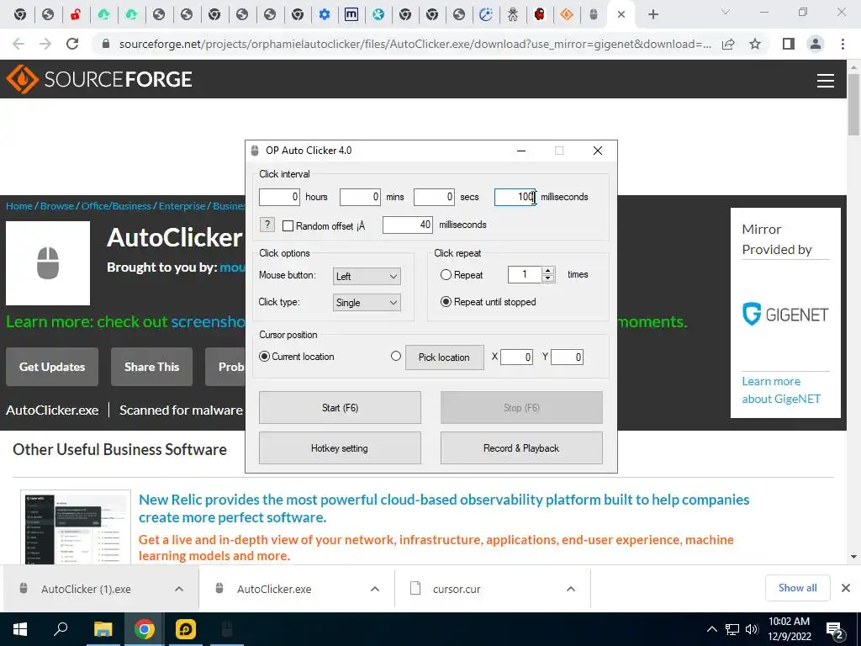Show hidden system tray icons
The width and height of the screenshot is (861, 646).
coord(711,629)
